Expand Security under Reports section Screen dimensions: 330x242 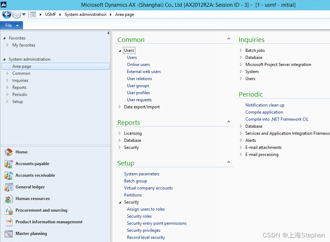[x=120, y=147]
